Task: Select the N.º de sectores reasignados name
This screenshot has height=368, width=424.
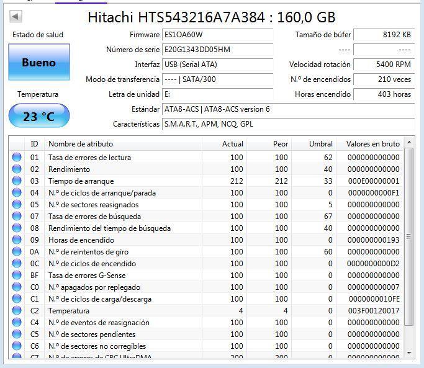Action: point(94,205)
